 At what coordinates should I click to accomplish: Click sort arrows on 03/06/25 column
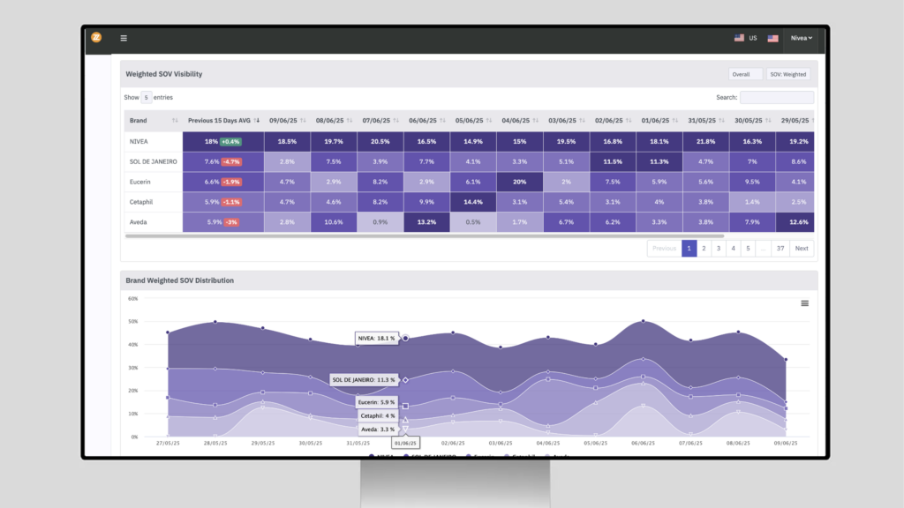pos(582,120)
